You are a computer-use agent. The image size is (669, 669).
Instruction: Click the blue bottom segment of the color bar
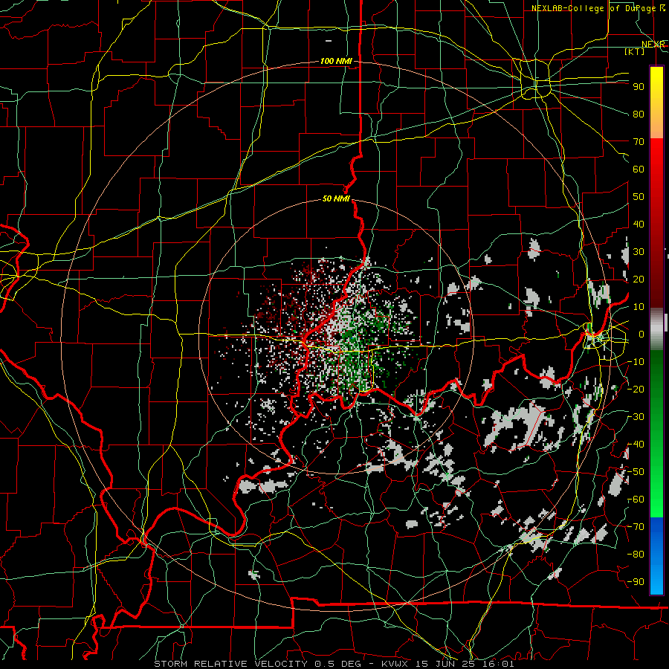(x=656, y=555)
